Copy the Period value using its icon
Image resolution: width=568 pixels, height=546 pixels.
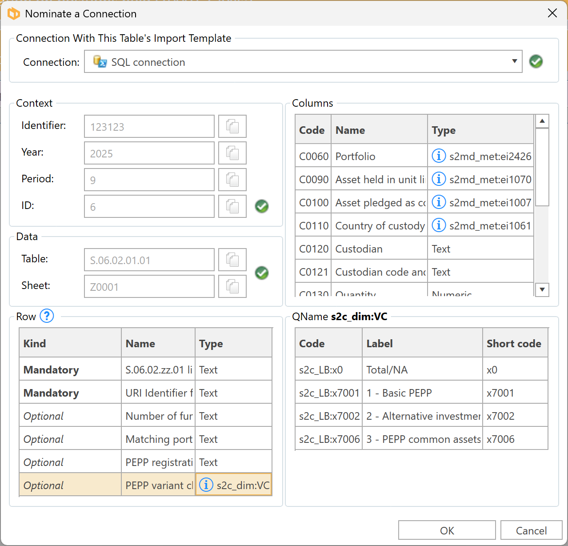[232, 180]
